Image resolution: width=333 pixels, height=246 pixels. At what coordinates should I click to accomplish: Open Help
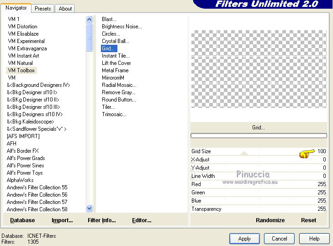coord(314,239)
